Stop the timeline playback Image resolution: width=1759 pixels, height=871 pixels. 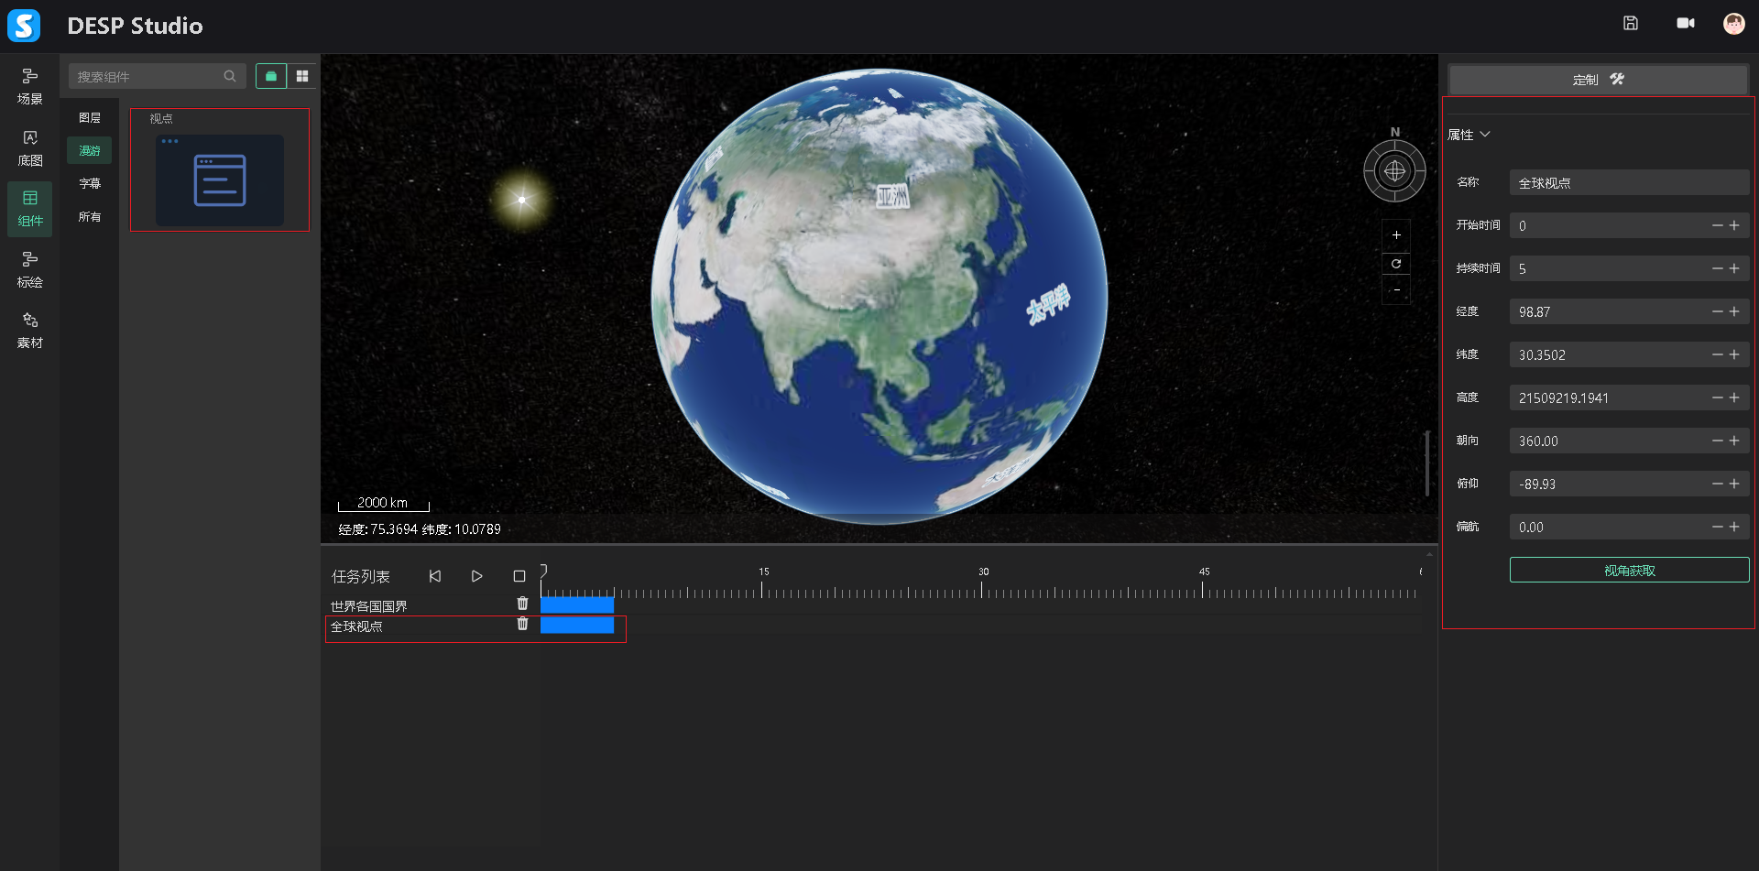point(519,576)
